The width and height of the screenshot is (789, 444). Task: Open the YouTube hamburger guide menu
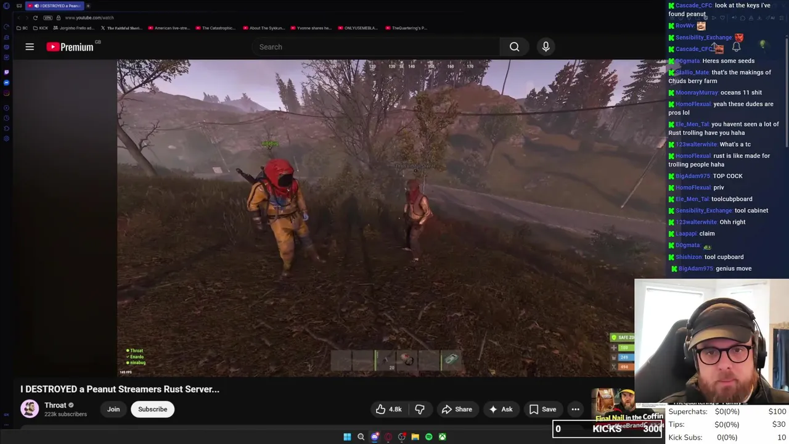click(30, 47)
